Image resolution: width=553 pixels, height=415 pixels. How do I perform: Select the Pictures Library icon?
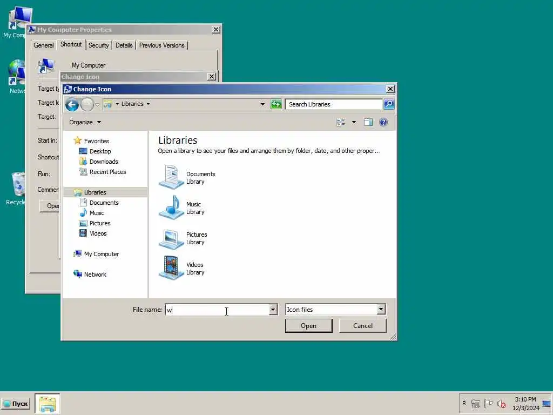(x=171, y=238)
